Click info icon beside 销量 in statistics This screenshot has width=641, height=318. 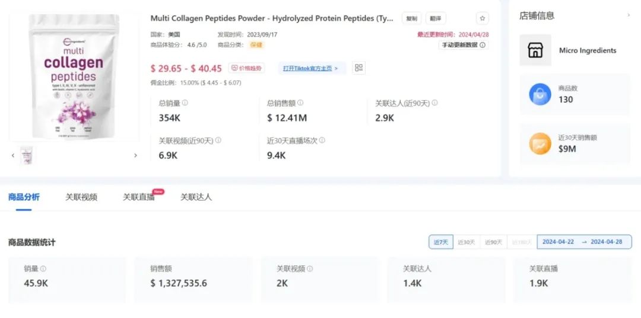pos(43,269)
